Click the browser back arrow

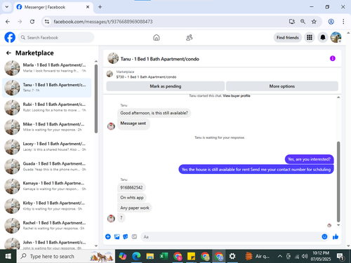pos(8,22)
